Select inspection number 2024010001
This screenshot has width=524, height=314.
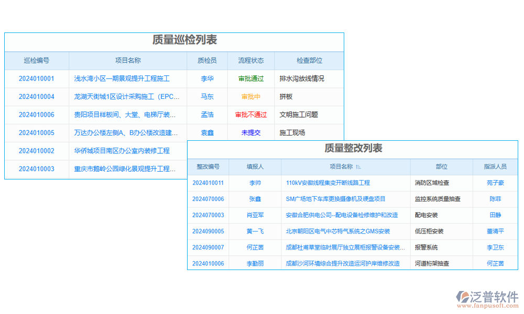point(37,78)
